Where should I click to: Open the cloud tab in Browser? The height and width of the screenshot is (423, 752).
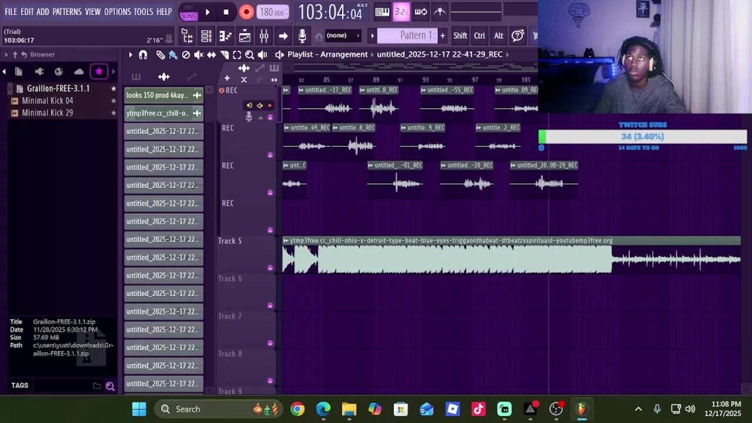(79, 72)
